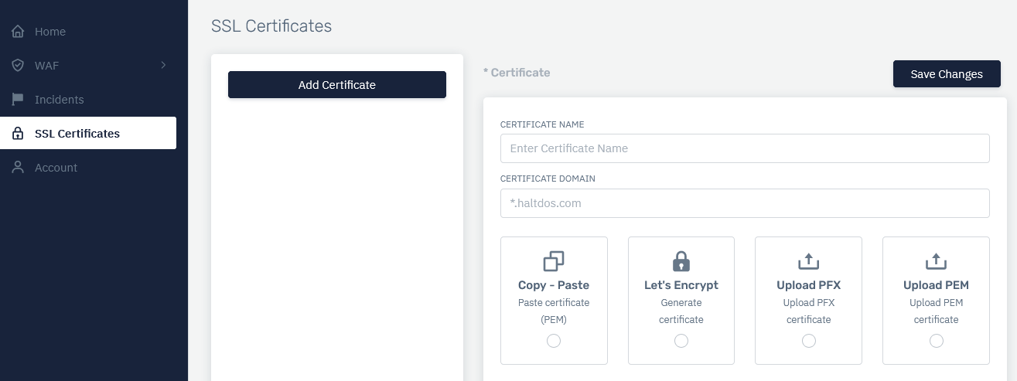Click into the Certificate Domain field
1017x381 pixels.
745,203
